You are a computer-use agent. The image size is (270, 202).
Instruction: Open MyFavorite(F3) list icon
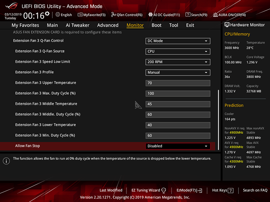point(80,15)
